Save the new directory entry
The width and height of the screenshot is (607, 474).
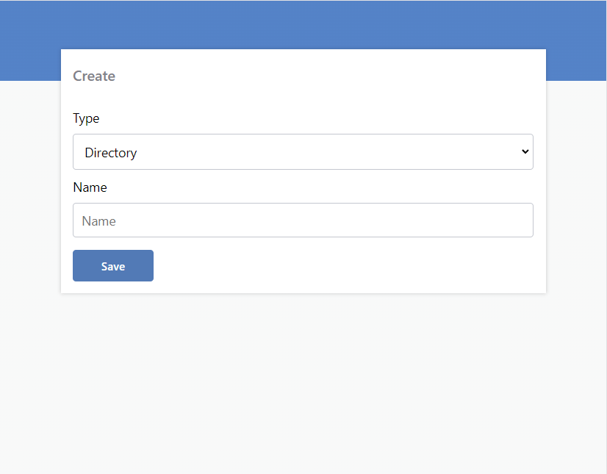(x=112, y=265)
